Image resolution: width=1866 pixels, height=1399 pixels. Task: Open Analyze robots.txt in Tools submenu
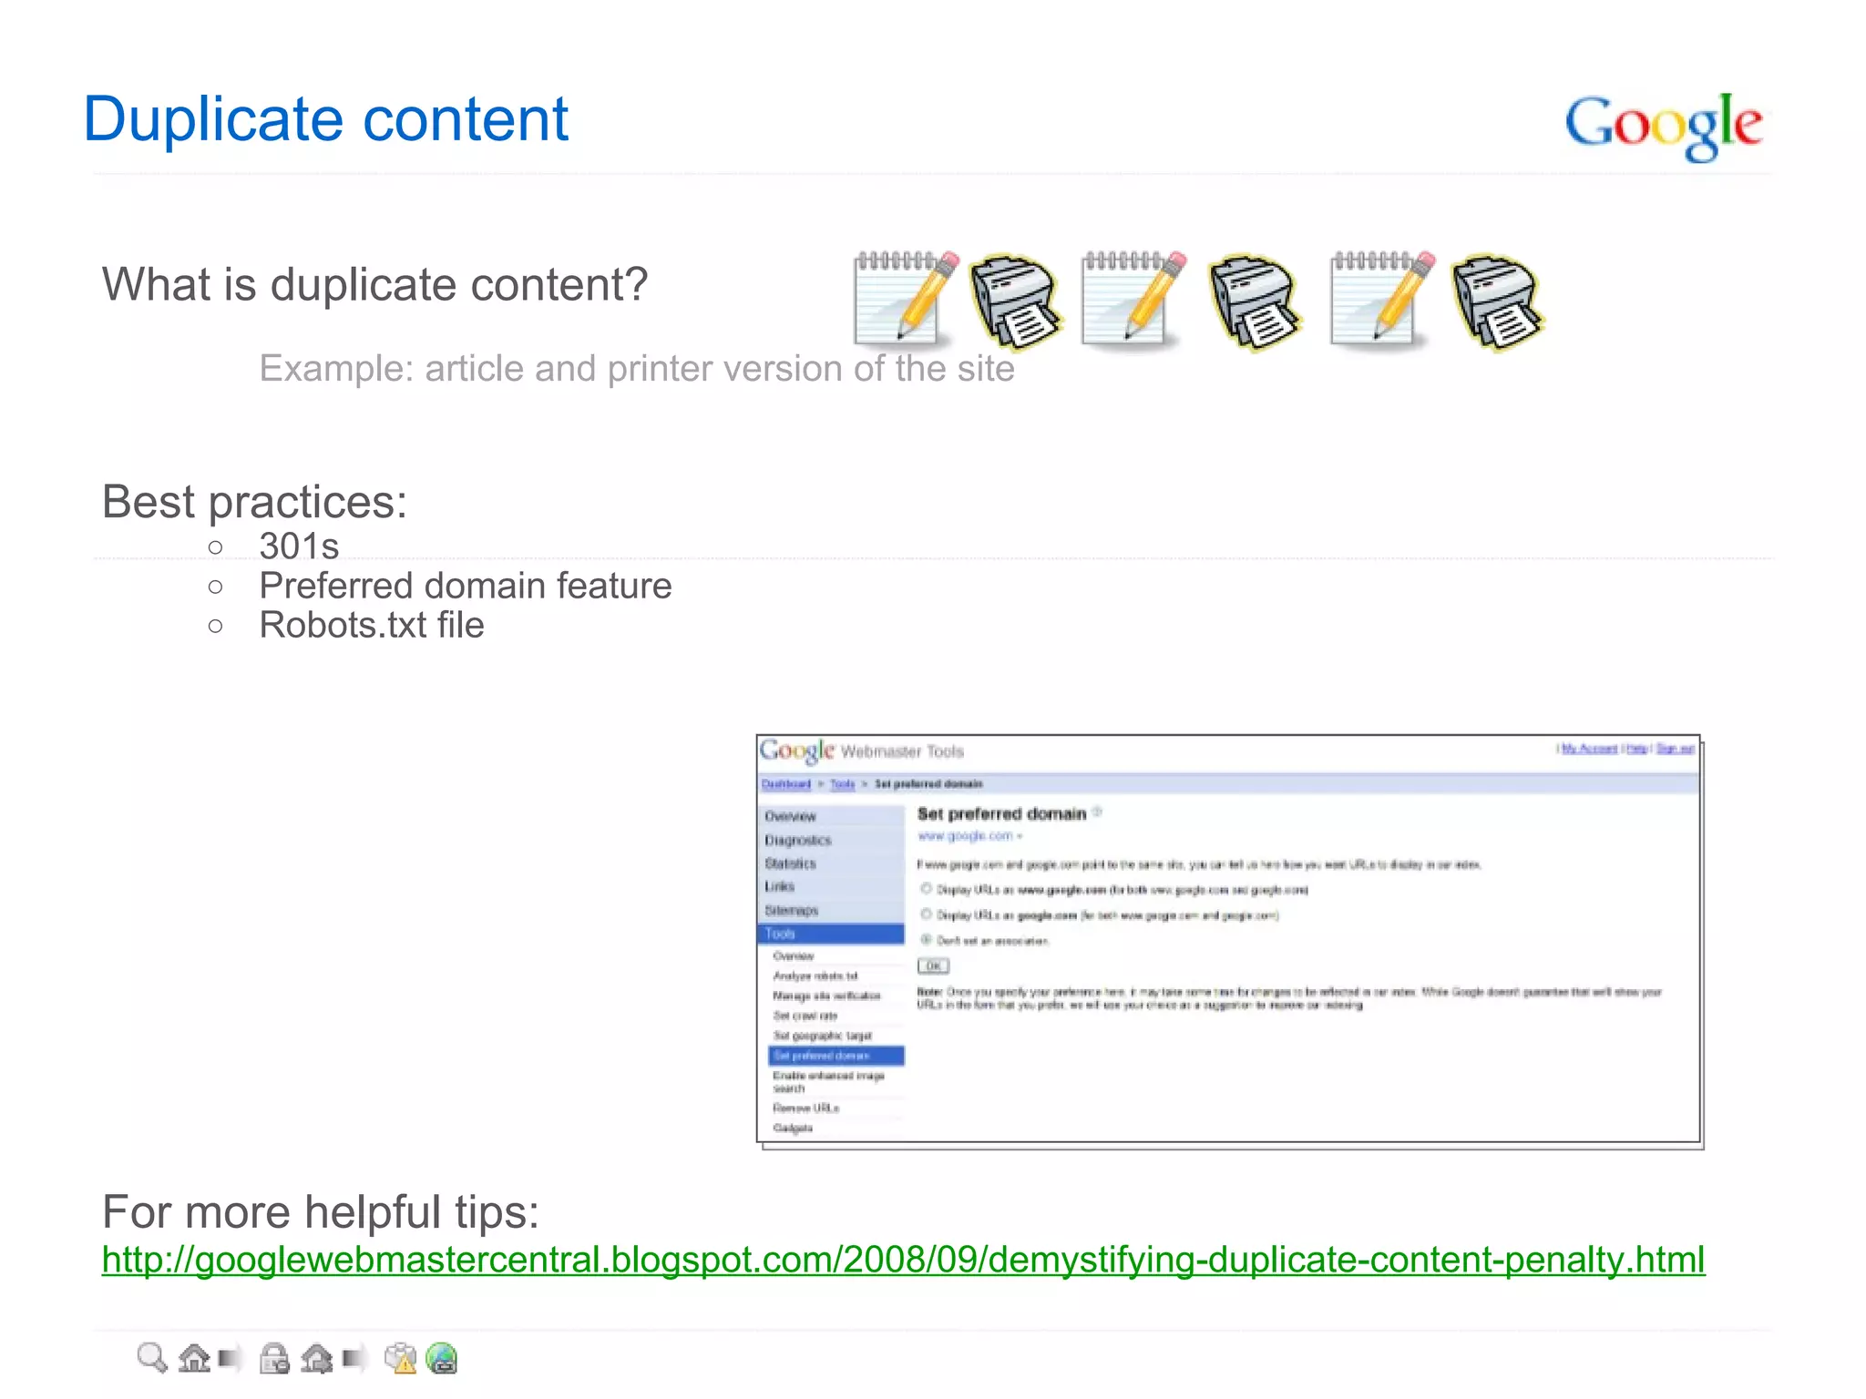tap(815, 975)
